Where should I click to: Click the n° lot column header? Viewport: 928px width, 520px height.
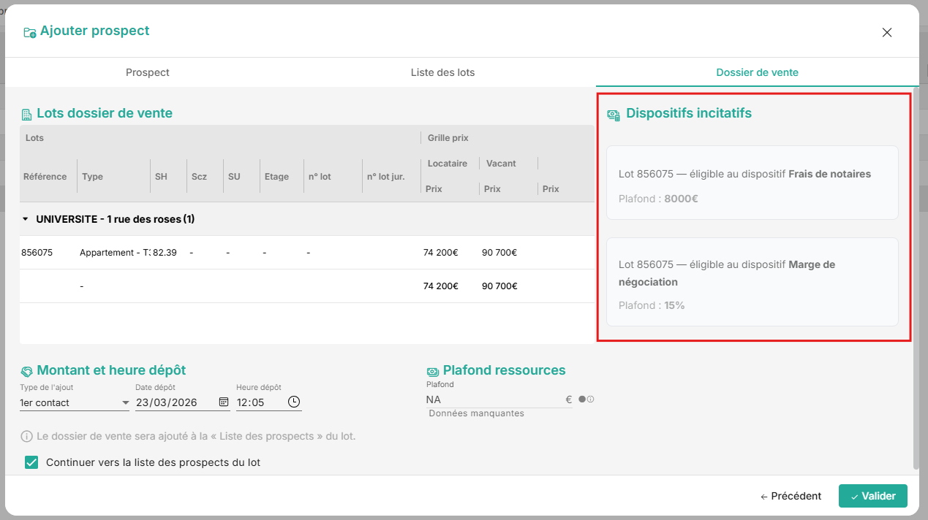(x=320, y=177)
